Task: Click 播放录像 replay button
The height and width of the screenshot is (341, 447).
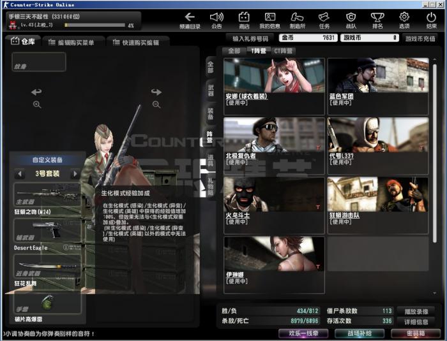Action: click(x=416, y=312)
